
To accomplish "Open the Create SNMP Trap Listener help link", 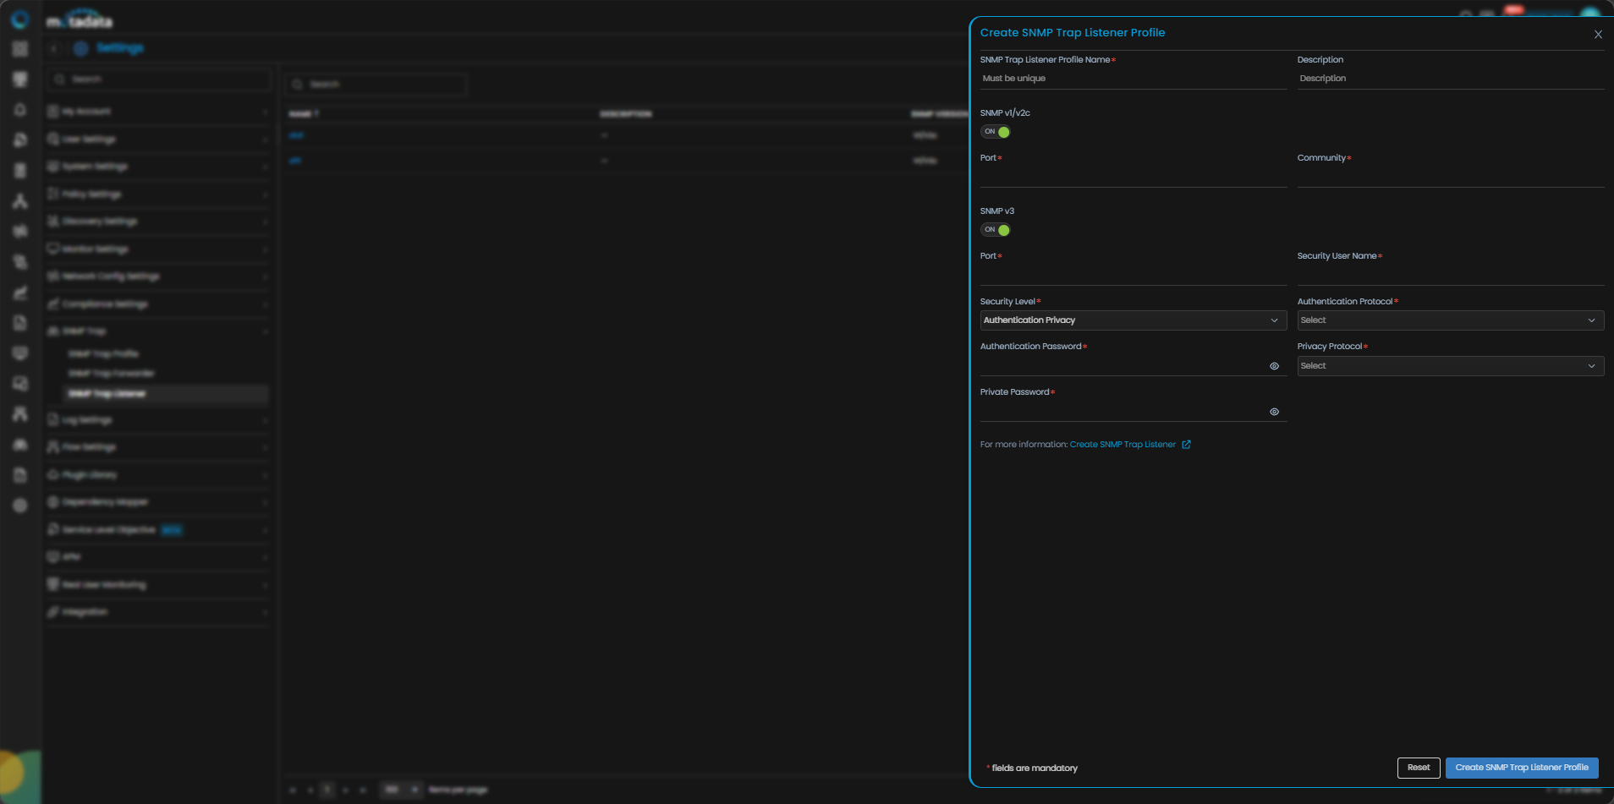I will point(1122,445).
